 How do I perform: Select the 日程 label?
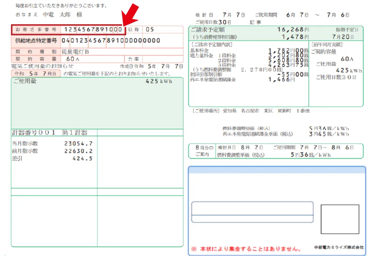pos(133,30)
